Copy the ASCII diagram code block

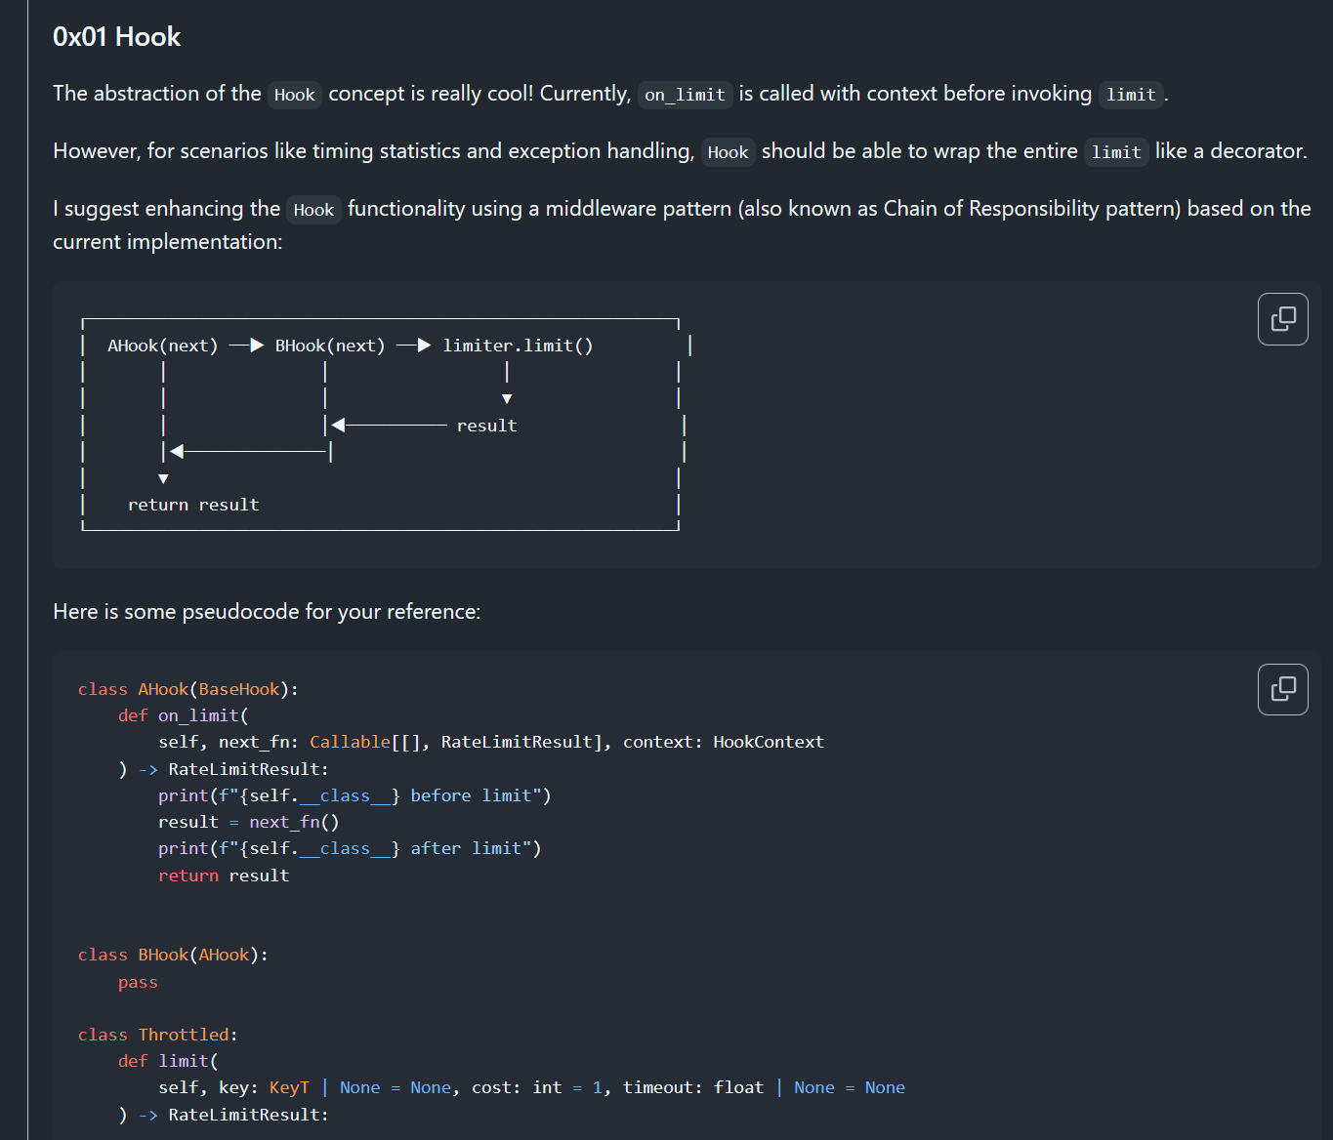point(1282,319)
